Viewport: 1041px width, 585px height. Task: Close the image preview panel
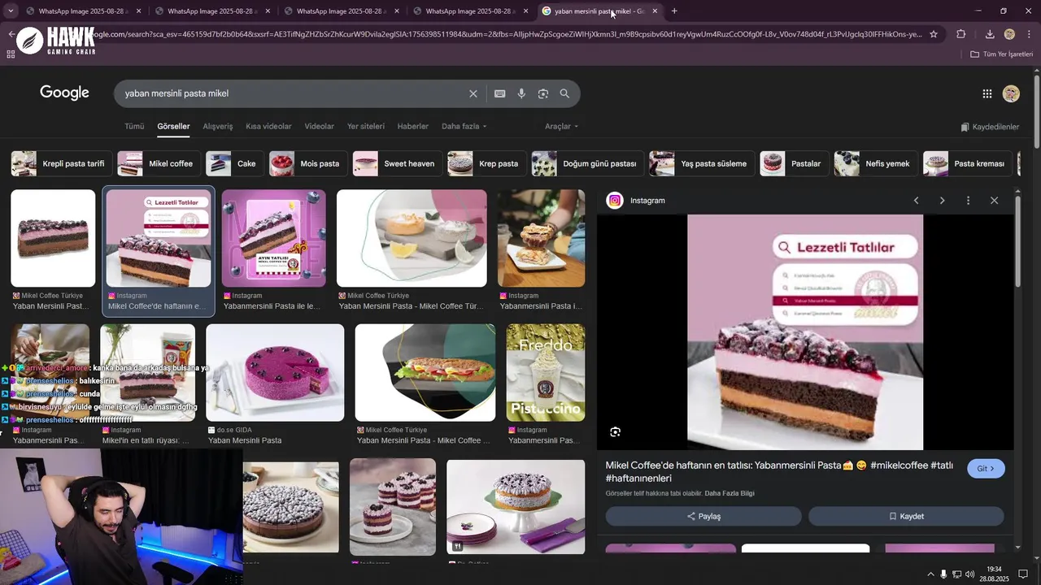(994, 201)
